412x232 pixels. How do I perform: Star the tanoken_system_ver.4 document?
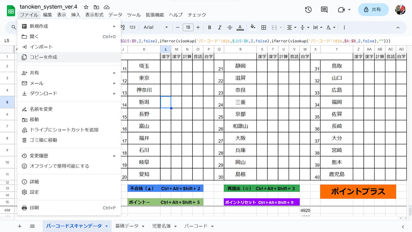(86, 7)
